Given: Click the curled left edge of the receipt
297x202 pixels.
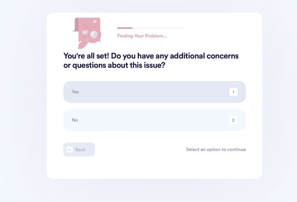Looking at the screenshot, I should coord(76,25).
